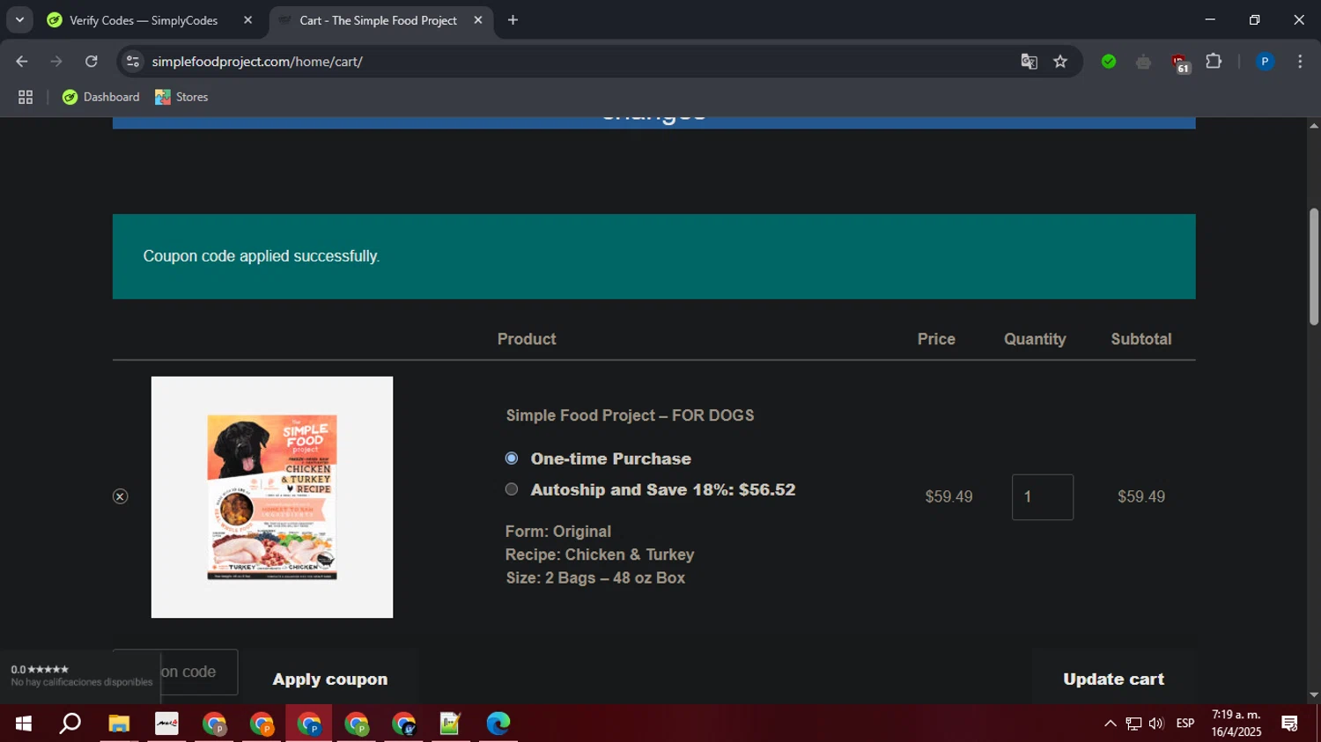
Task: Open the grey extension icon
Action: click(x=1144, y=62)
